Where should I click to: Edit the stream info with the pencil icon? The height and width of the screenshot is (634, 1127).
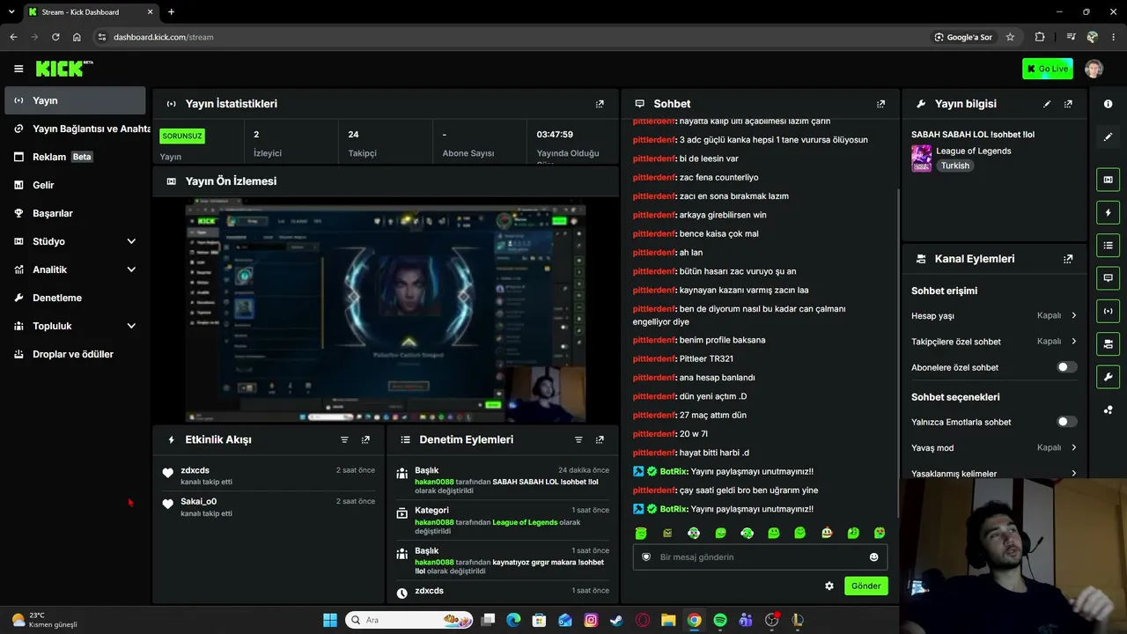(x=1047, y=104)
